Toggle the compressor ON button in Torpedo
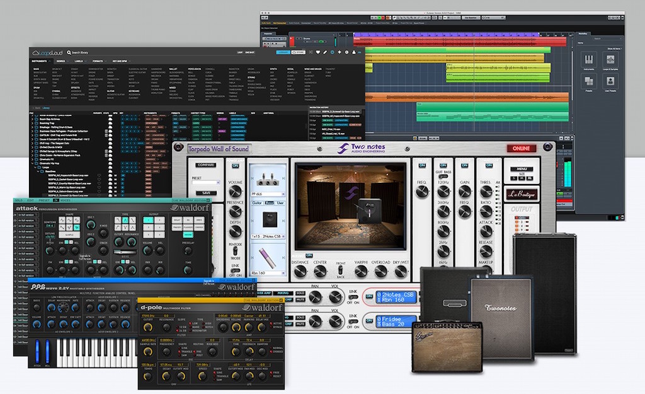The width and height of the screenshot is (645, 394). (489, 166)
